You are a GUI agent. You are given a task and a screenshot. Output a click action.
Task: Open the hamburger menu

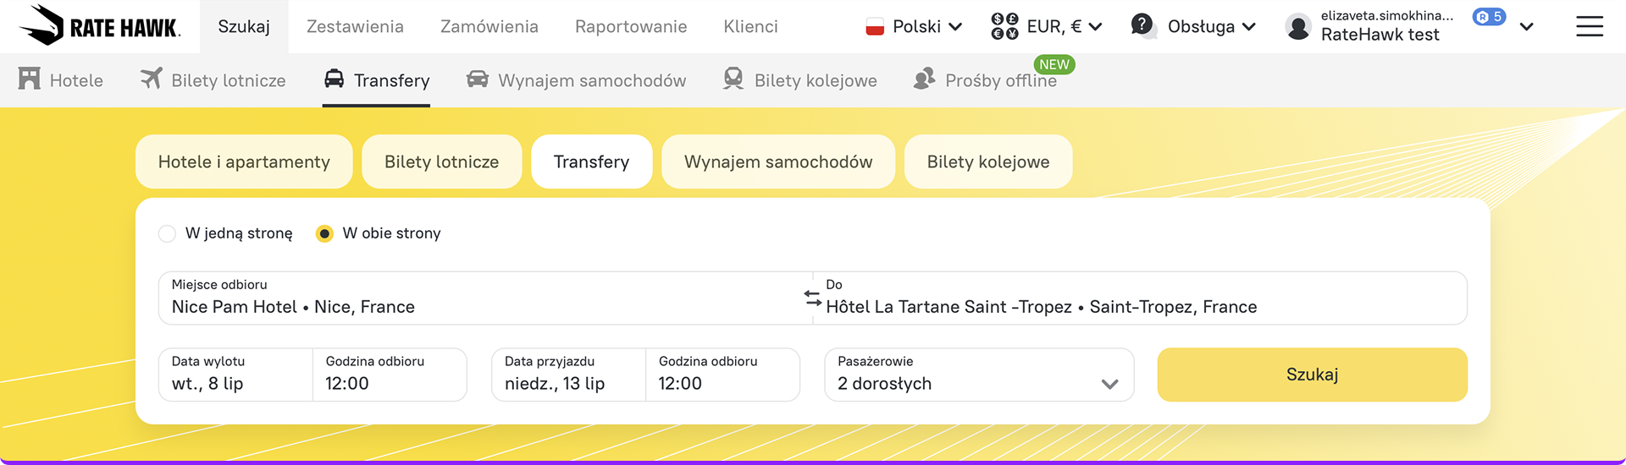coord(1589,26)
